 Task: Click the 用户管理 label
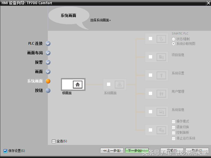coord(178,91)
